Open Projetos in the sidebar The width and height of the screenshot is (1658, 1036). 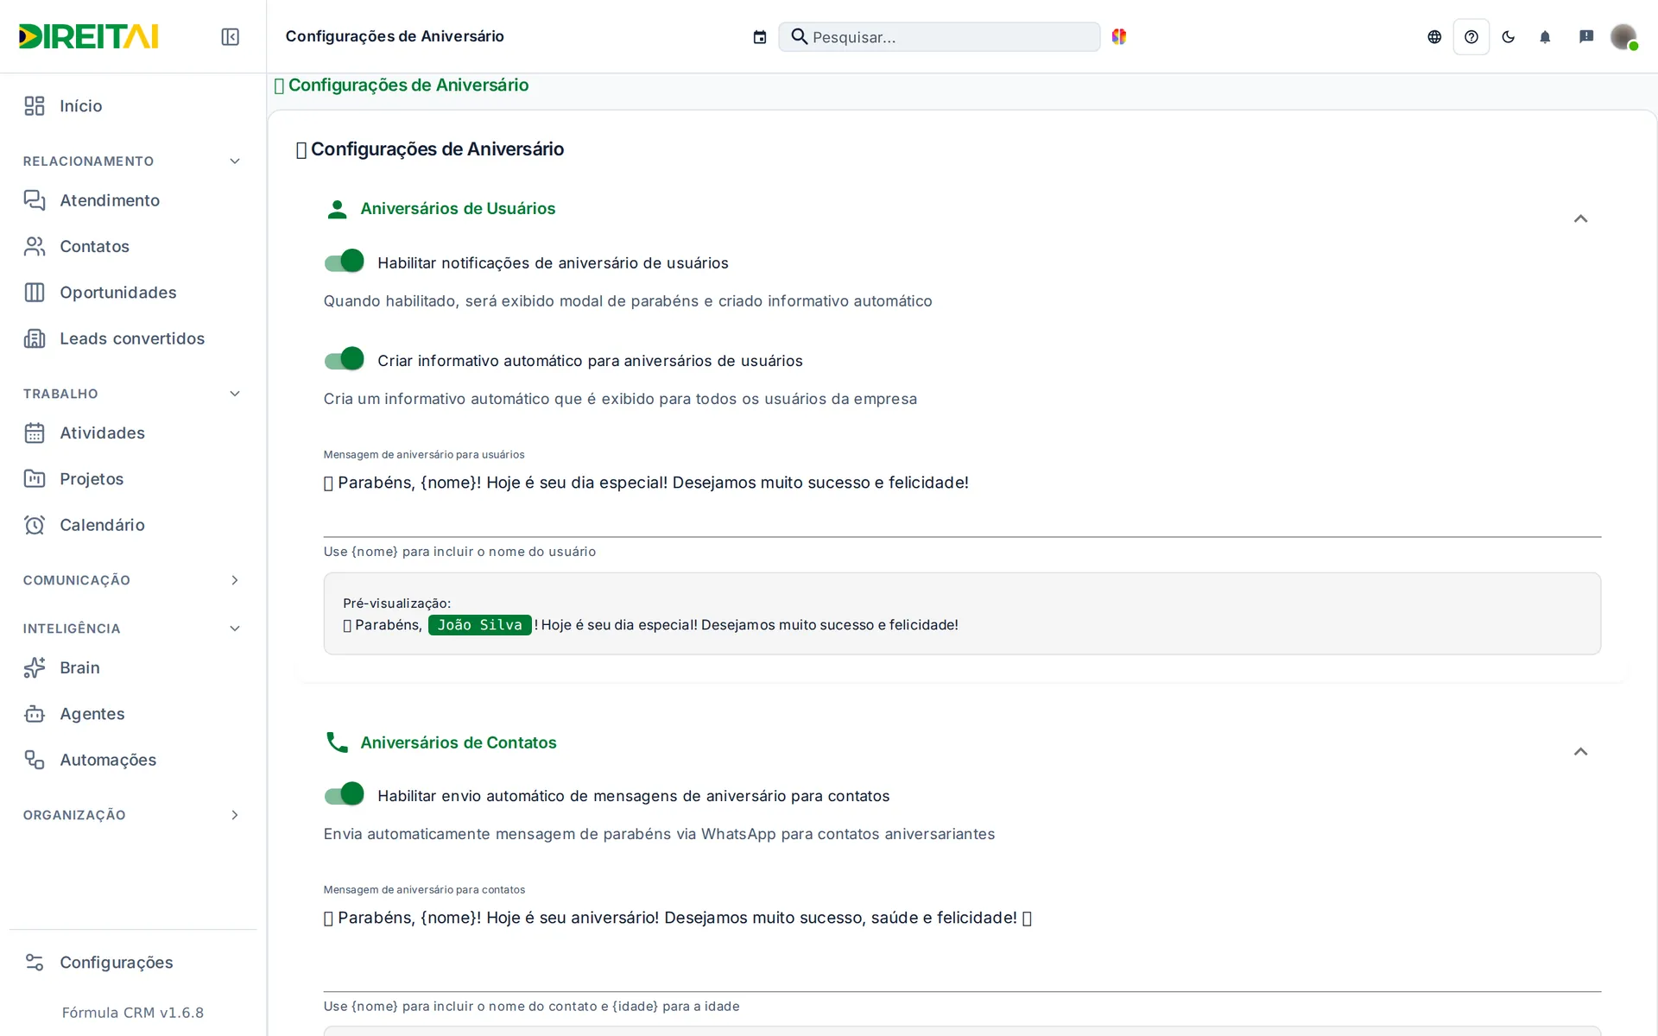click(x=133, y=479)
